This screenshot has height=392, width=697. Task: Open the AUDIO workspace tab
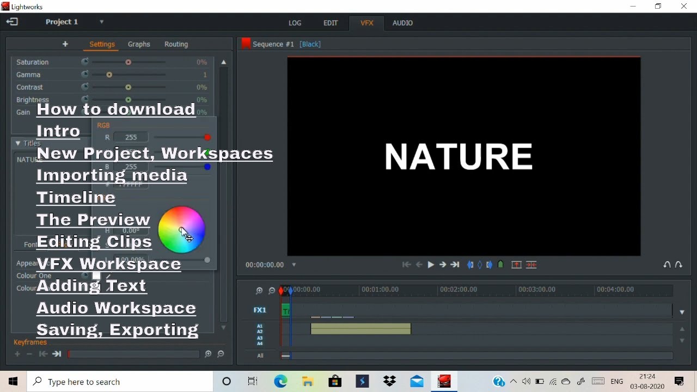pyautogui.click(x=403, y=23)
